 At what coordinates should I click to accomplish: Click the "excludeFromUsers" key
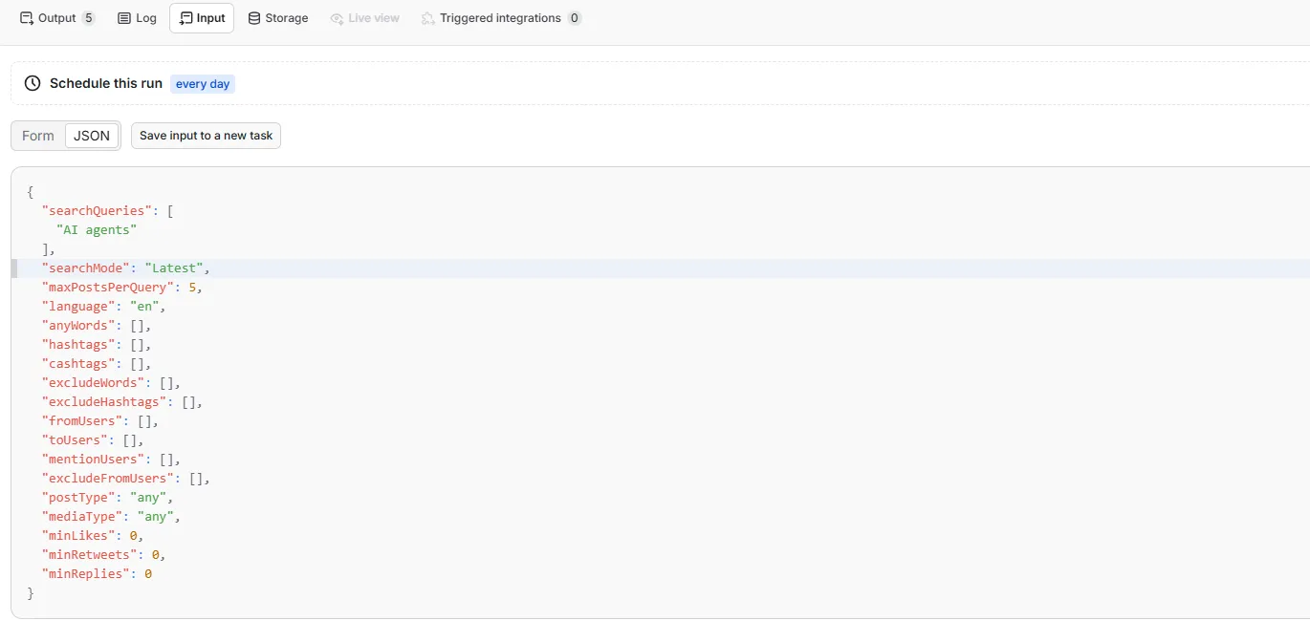click(x=107, y=479)
